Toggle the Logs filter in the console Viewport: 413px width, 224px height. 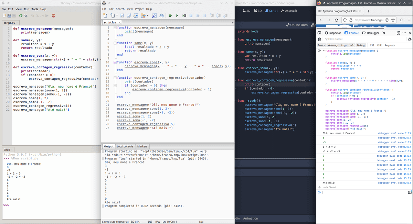344,45
